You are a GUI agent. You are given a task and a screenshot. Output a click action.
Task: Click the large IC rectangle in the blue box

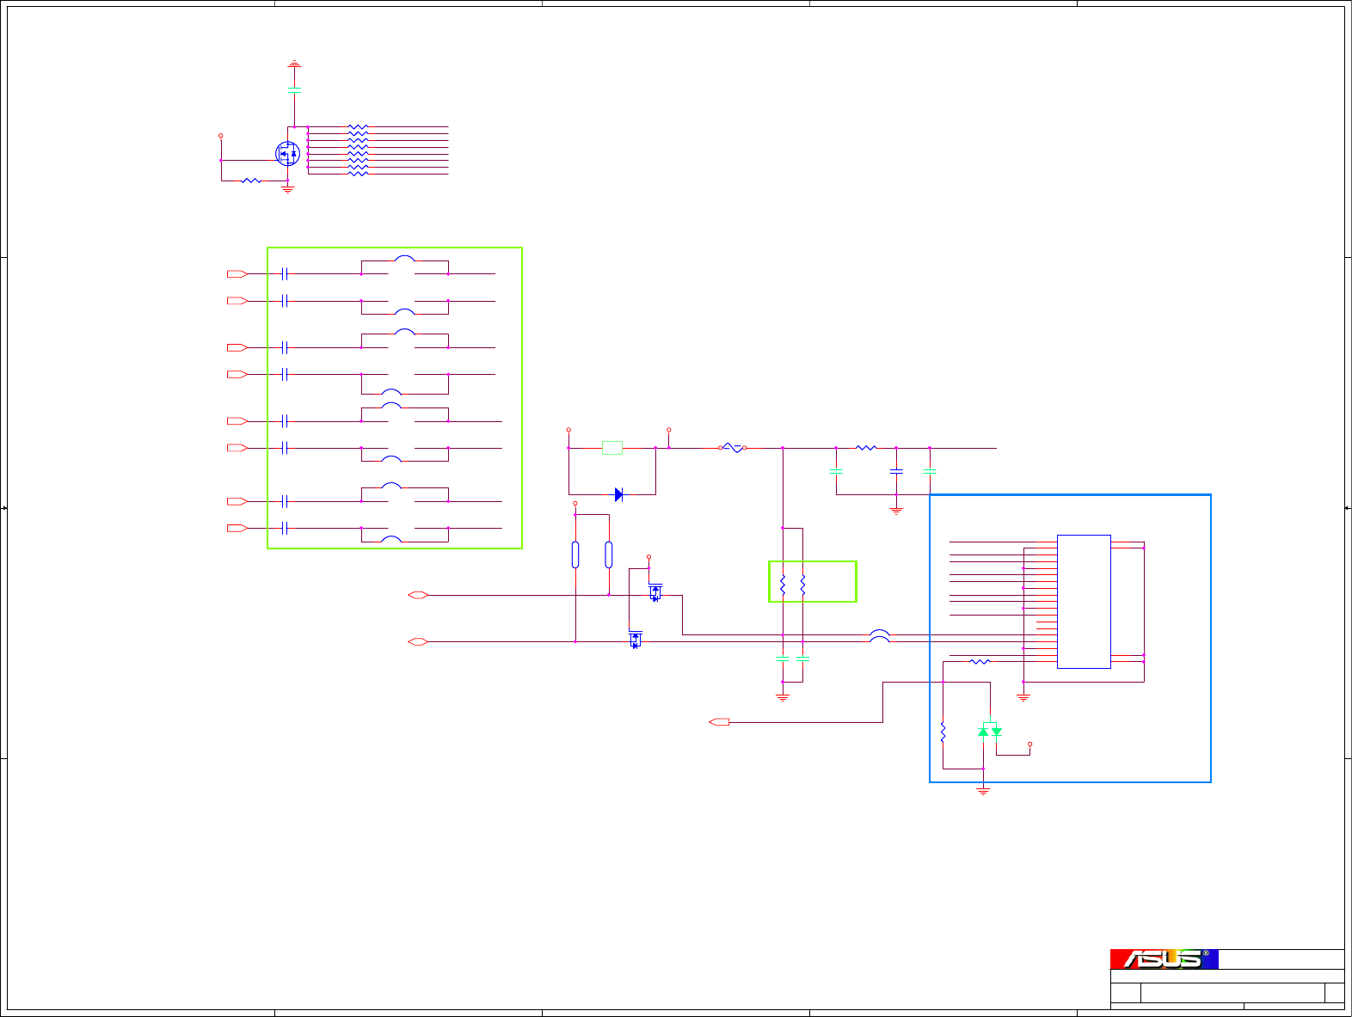[x=1084, y=602]
